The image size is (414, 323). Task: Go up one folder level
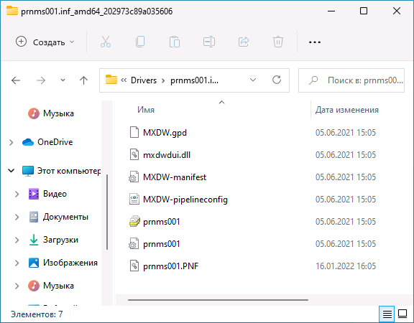pyautogui.click(x=83, y=80)
